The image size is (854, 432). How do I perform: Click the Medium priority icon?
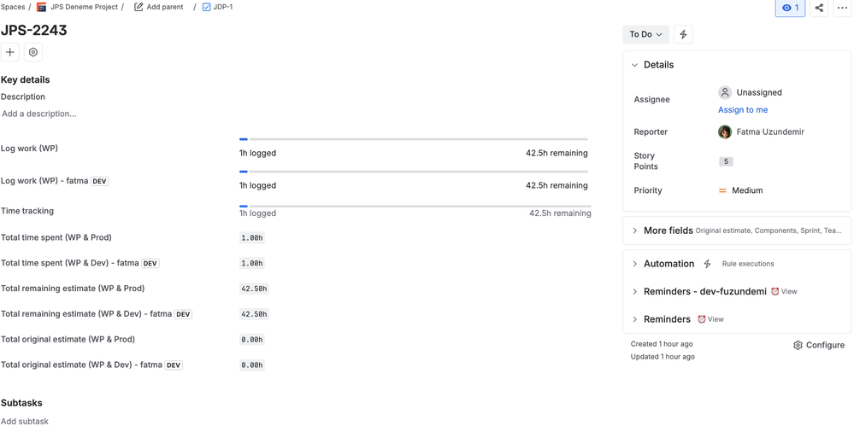tap(722, 190)
